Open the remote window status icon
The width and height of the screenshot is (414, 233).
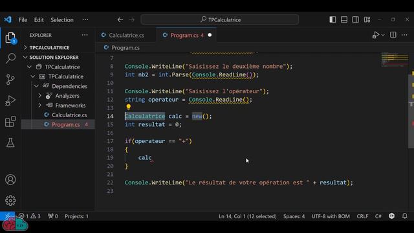coord(7,216)
